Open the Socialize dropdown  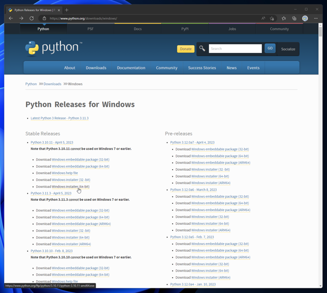(x=288, y=49)
